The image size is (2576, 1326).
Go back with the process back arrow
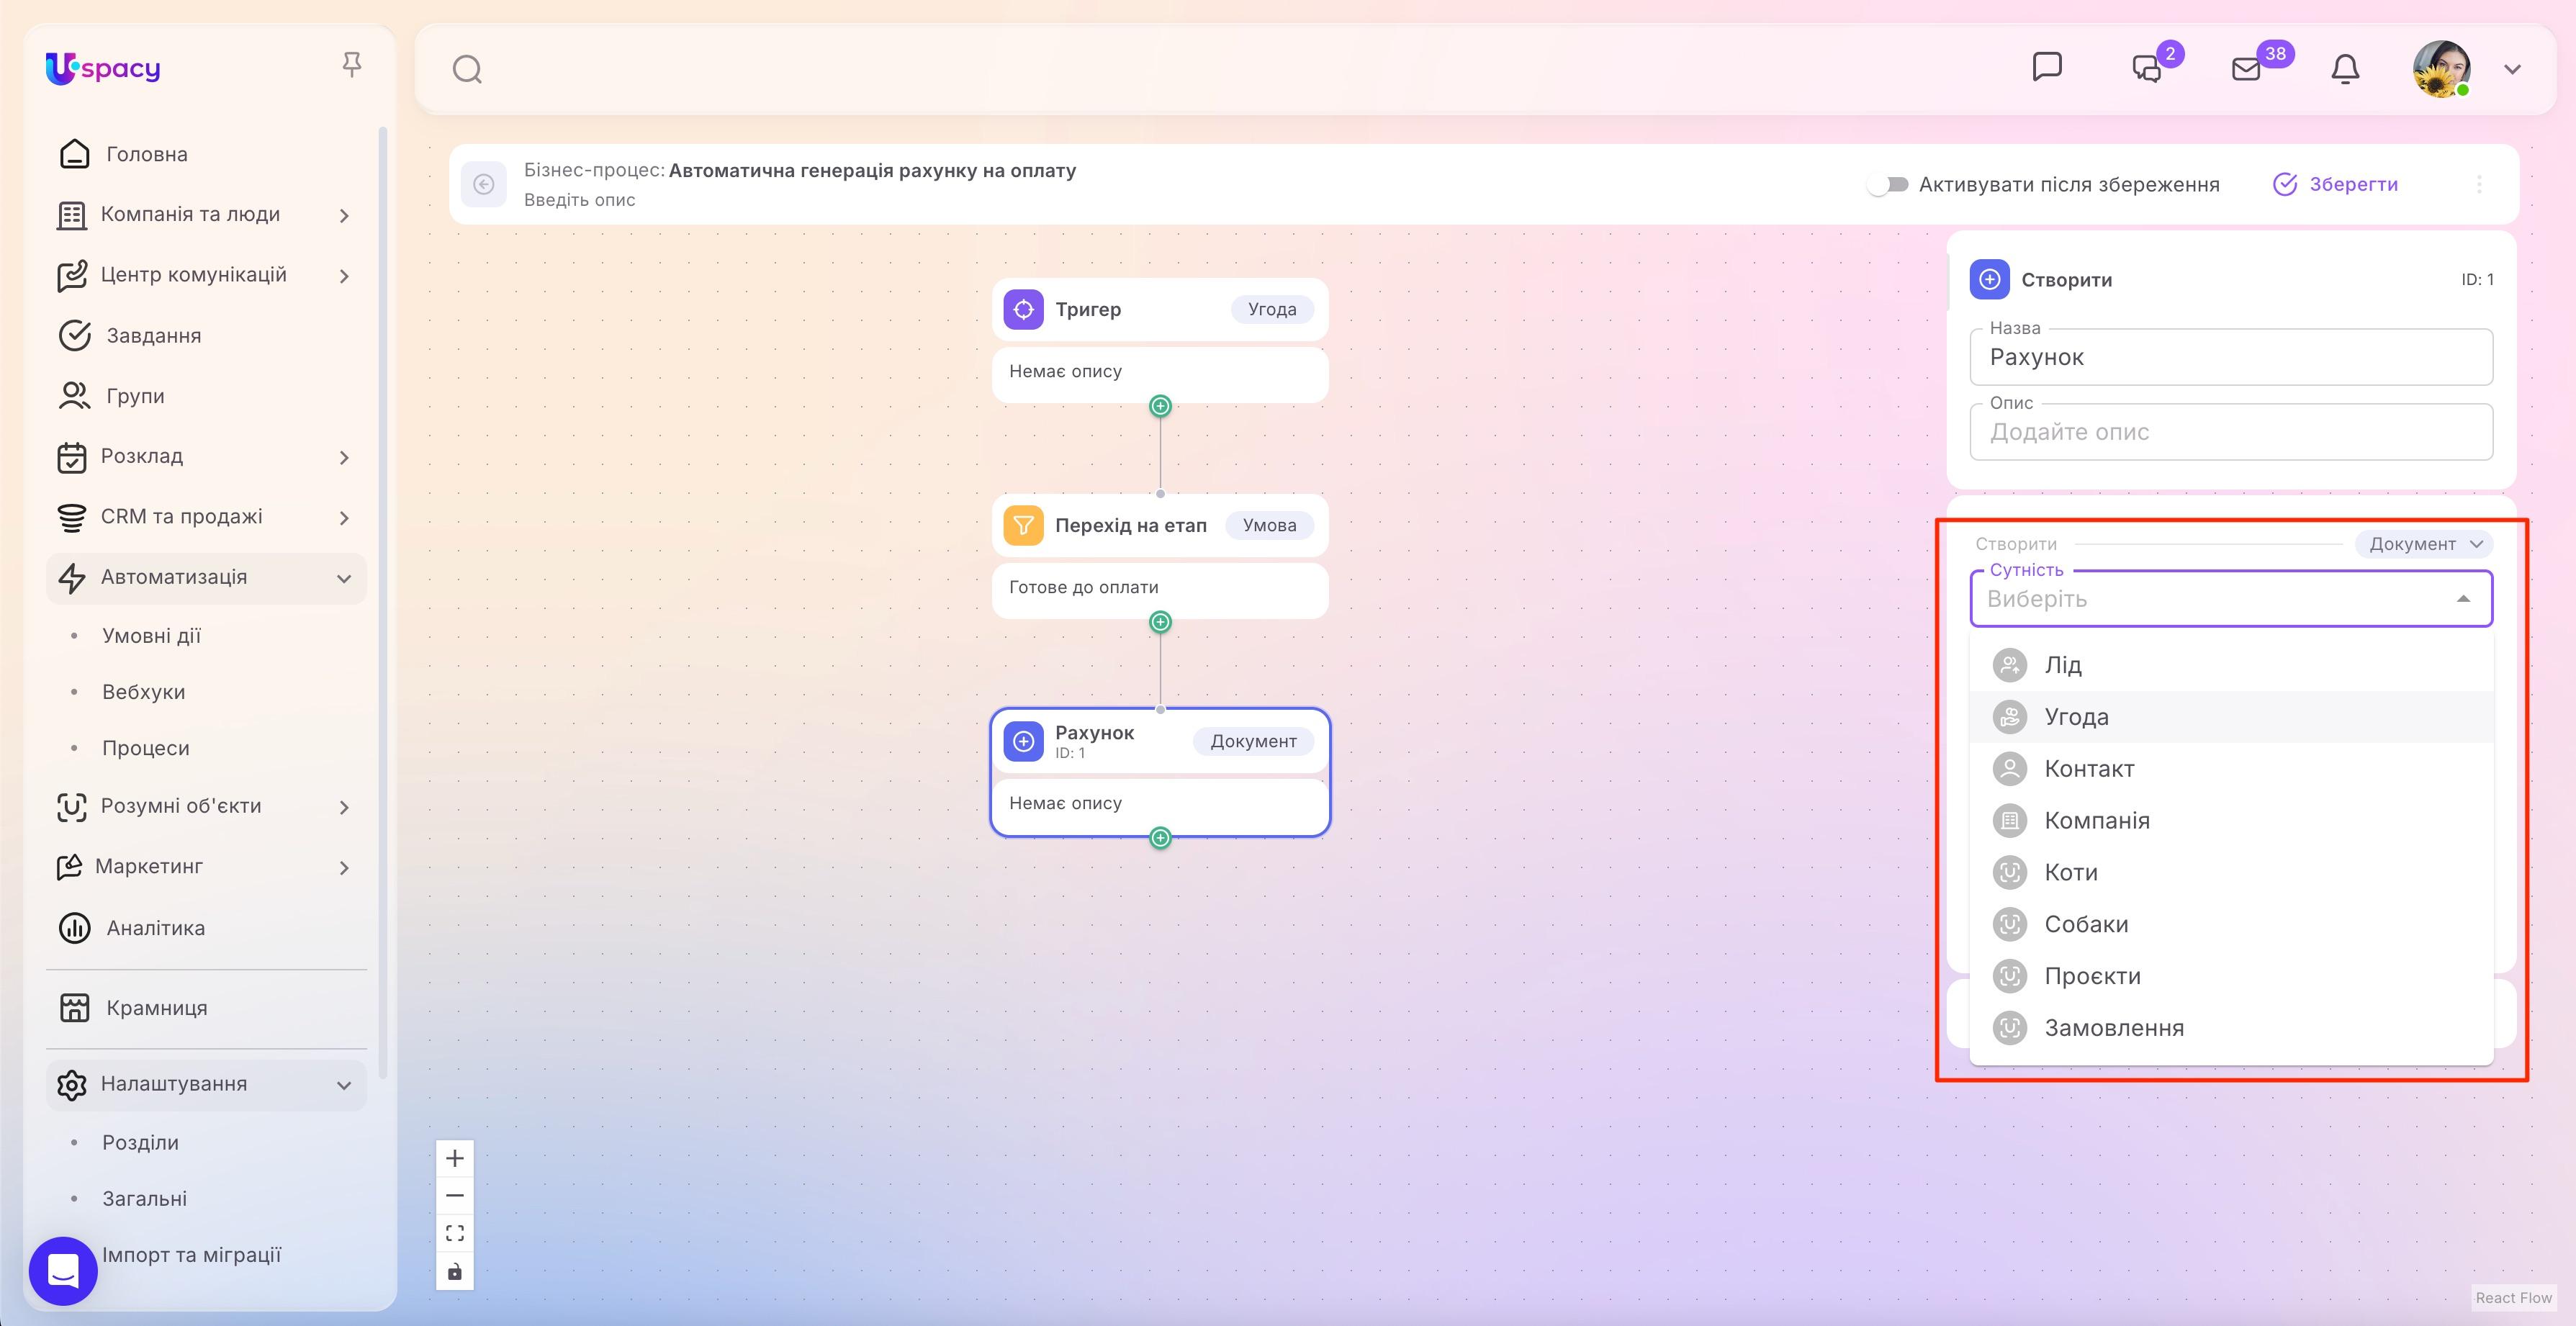pyautogui.click(x=484, y=184)
